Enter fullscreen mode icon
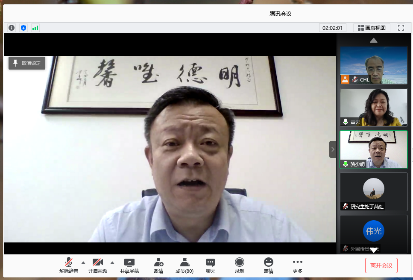Viewport: 413px width, 280px height. point(401,28)
